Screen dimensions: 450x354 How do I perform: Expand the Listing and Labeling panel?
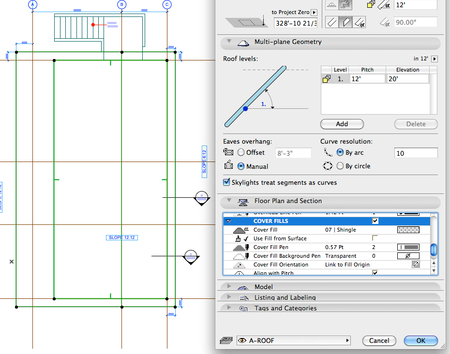(x=229, y=296)
